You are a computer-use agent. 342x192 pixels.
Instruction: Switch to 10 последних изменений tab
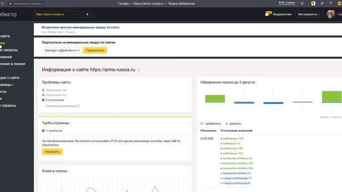[x=236, y=131]
